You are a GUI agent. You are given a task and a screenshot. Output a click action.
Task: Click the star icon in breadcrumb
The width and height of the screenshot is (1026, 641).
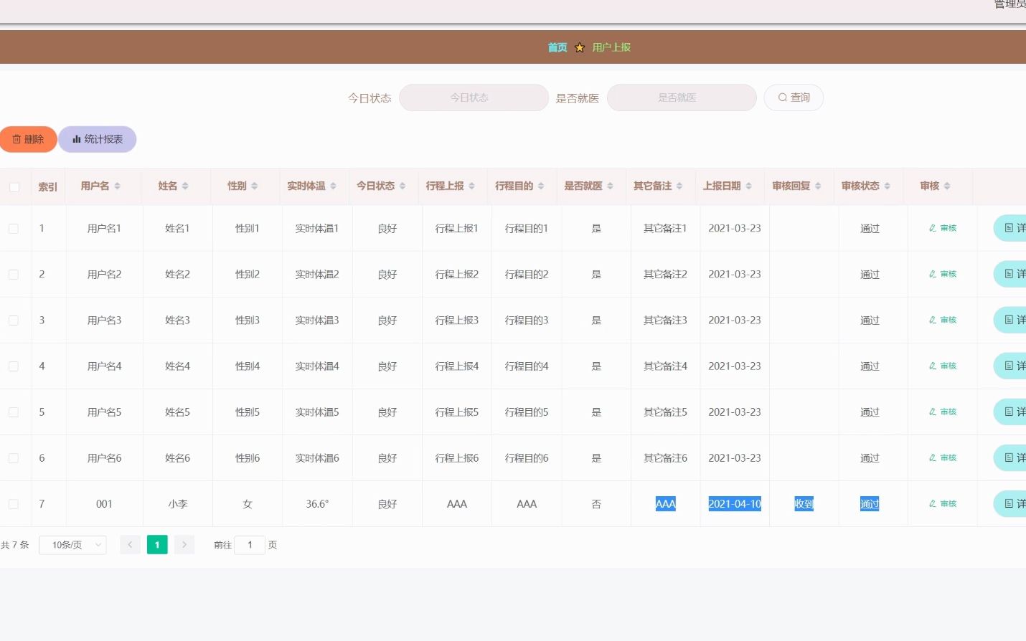point(580,47)
